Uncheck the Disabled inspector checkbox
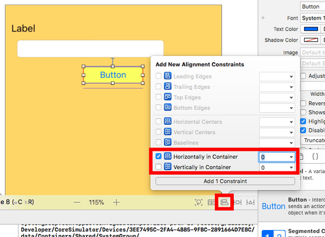The height and width of the screenshot is (237, 325). pos(303,130)
